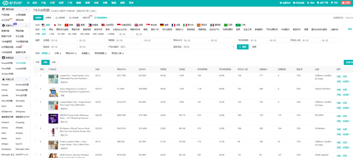Open the 产品 top menu
The width and height of the screenshot is (353, 158).
[x=43, y=3]
